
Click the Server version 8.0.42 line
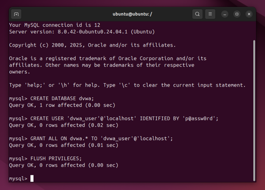point(82,32)
